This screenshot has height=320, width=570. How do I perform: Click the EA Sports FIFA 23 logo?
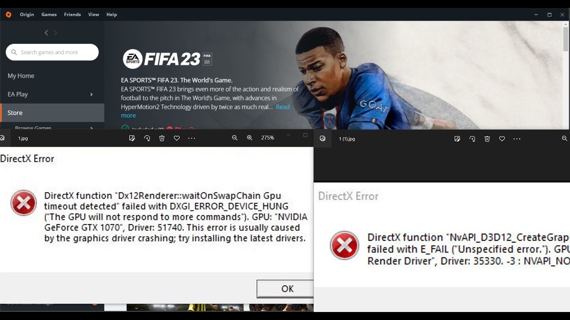(167, 59)
